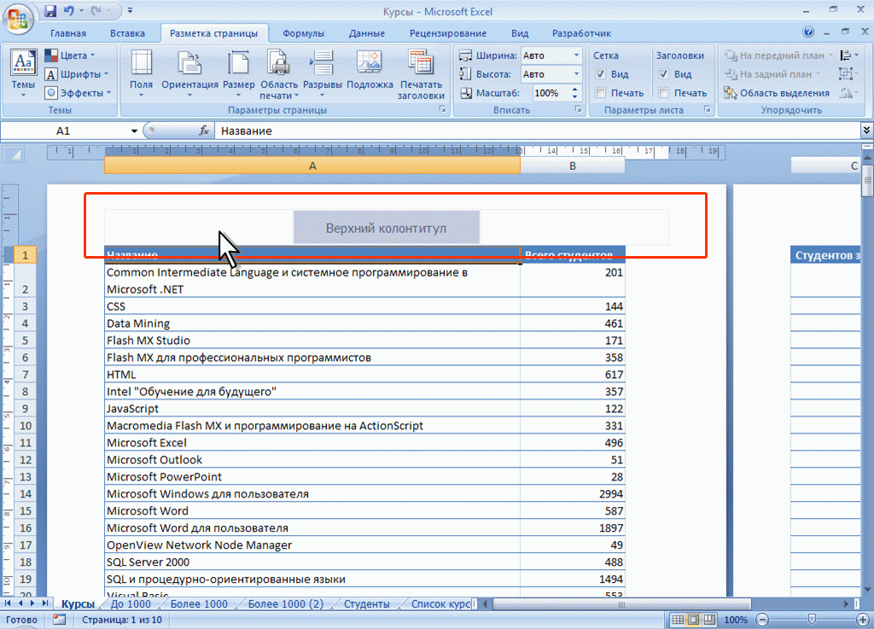
Task: Switch to the Вид tab
Action: (520, 33)
